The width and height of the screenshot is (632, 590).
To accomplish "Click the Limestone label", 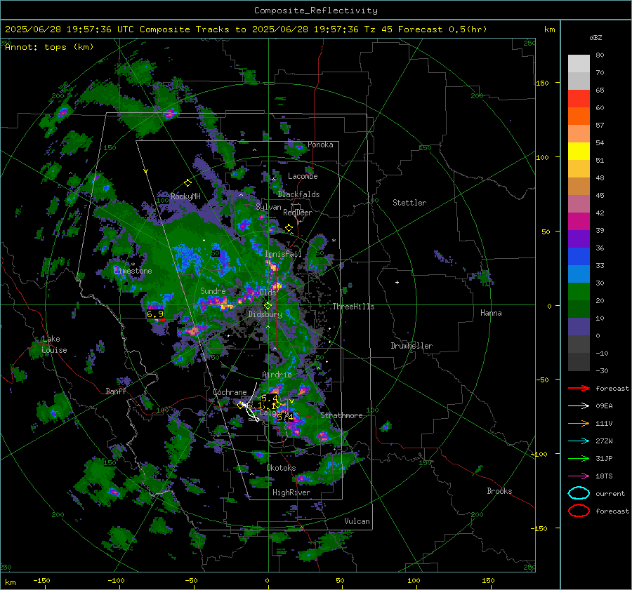I will pos(133,271).
